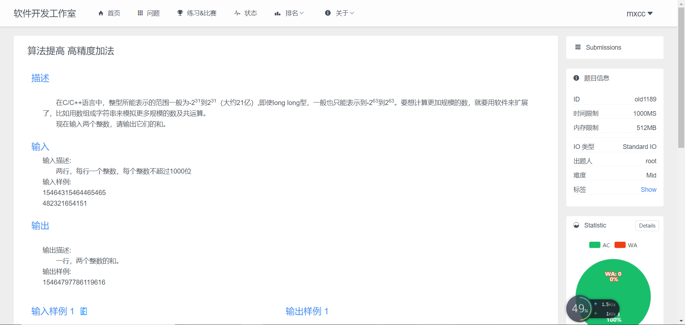685x325 pixels.
Task: Click the trophy icon for 练习&比赛
Action: (x=180, y=12)
